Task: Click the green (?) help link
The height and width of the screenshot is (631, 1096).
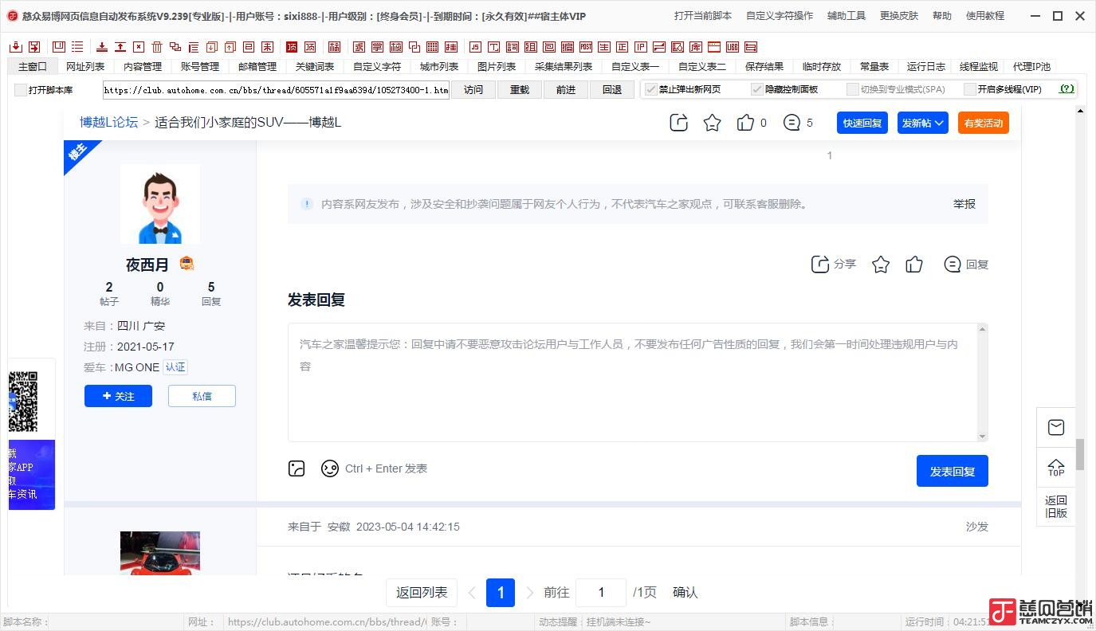Action: pos(1067,89)
